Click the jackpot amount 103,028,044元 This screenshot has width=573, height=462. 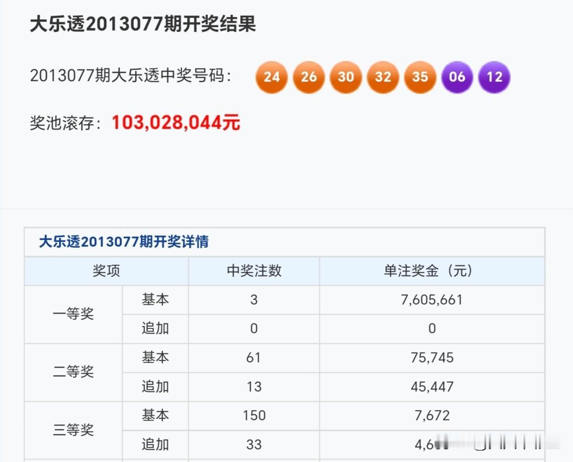click(x=176, y=122)
